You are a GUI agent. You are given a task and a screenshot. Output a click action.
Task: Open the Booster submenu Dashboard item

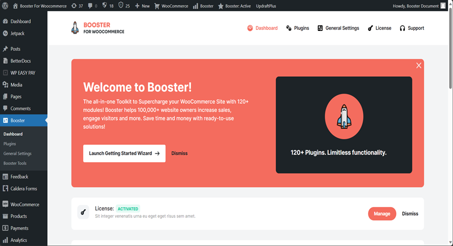point(13,134)
